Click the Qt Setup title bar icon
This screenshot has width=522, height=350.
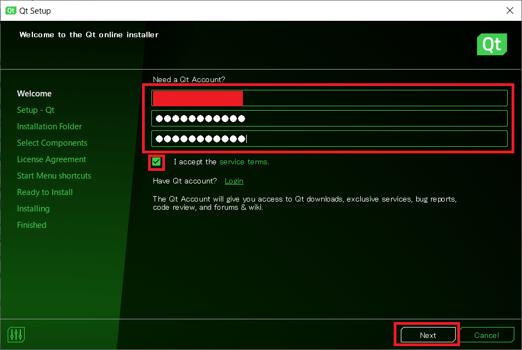[x=10, y=10]
